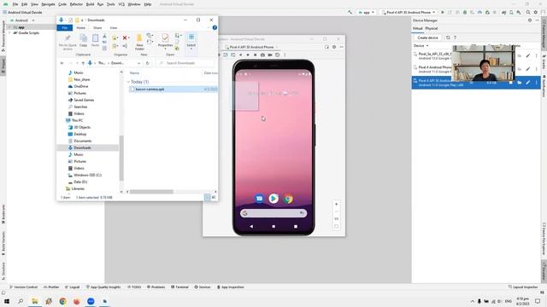547x307 pixels.
Task: Tap the Google search bar on the phone
Action: pos(273,213)
